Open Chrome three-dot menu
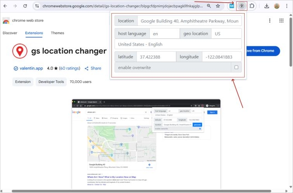This screenshot has height=193, width=293. [287, 6]
